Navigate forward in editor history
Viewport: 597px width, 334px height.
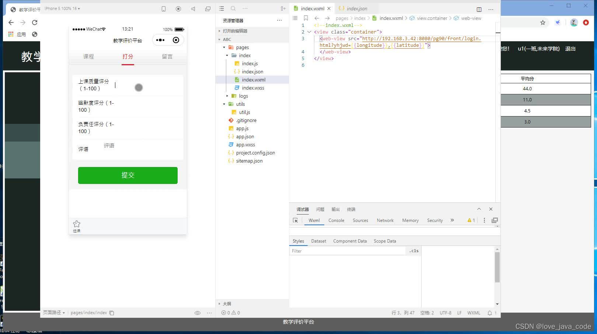coord(327,18)
